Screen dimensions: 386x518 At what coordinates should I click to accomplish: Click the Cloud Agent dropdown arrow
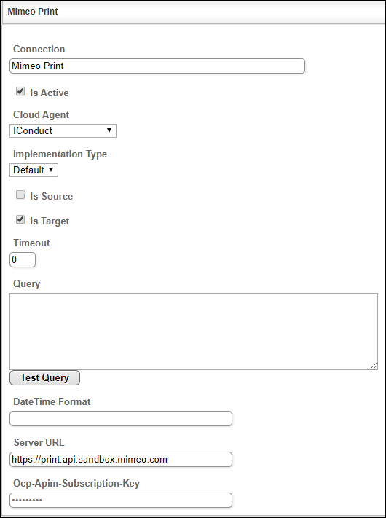[109, 130]
